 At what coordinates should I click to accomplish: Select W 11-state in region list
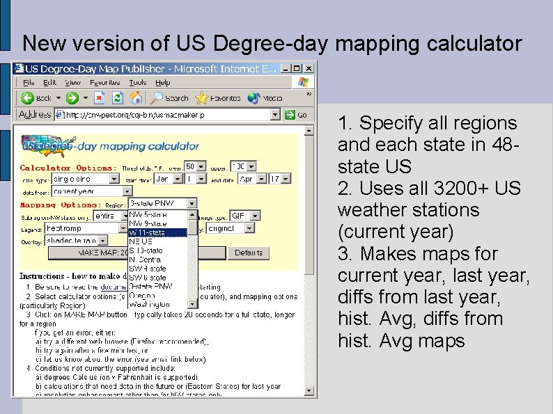(158, 232)
